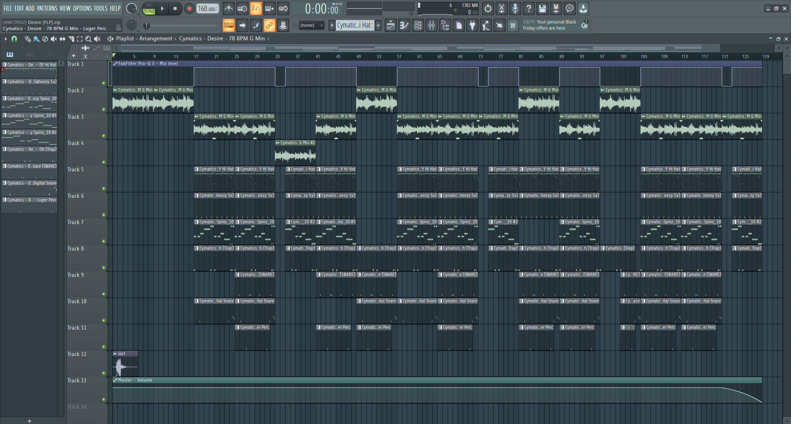Image resolution: width=791 pixels, height=424 pixels.
Task: Toggle the countdown before recording (3.2.1)
Action: (x=256, y=8)
